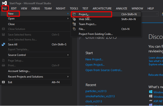Select Team Project... menu entry
Screen dimensions: 163x106
(106, 24)
